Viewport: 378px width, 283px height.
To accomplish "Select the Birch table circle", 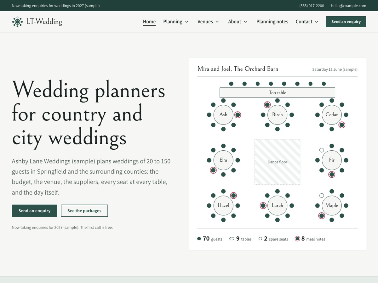I will pos(278,115).
